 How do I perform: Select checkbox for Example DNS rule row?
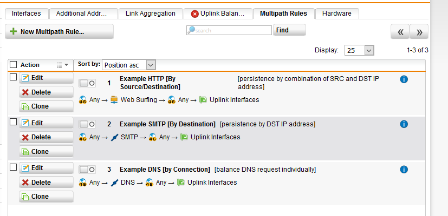click(x=14, y=167)
